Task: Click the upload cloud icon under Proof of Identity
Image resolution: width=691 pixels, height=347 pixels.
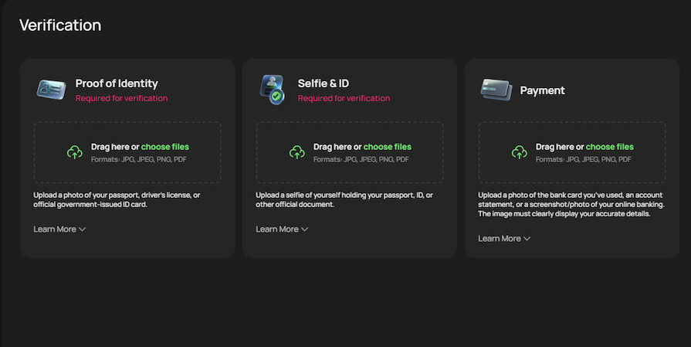Action: coord(74,152)
